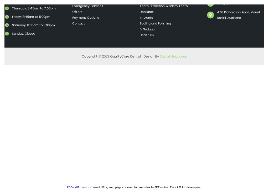Open the Offers footer link
This screenshot has width=269, height=190.
(77, 12)
